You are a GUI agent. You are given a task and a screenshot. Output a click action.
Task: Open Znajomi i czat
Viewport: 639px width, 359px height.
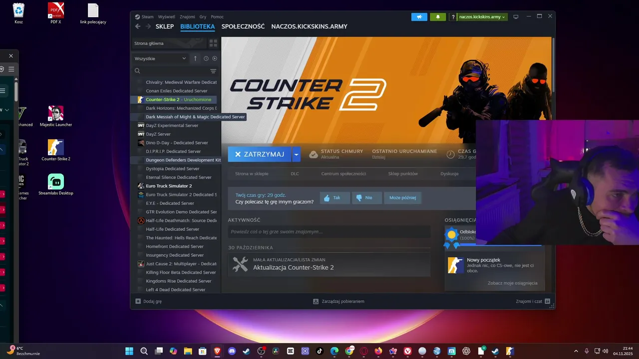533,301
